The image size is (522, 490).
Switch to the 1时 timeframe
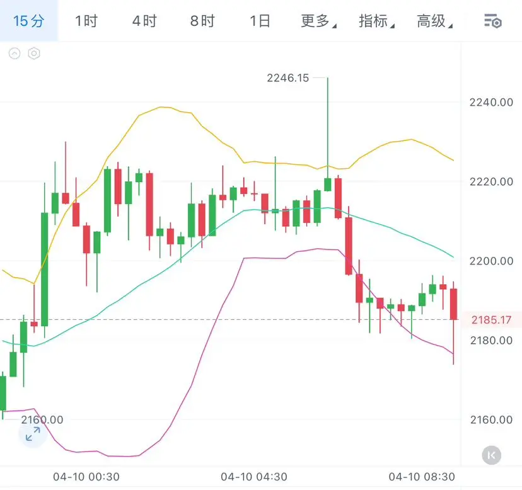(x=86, y=21)
